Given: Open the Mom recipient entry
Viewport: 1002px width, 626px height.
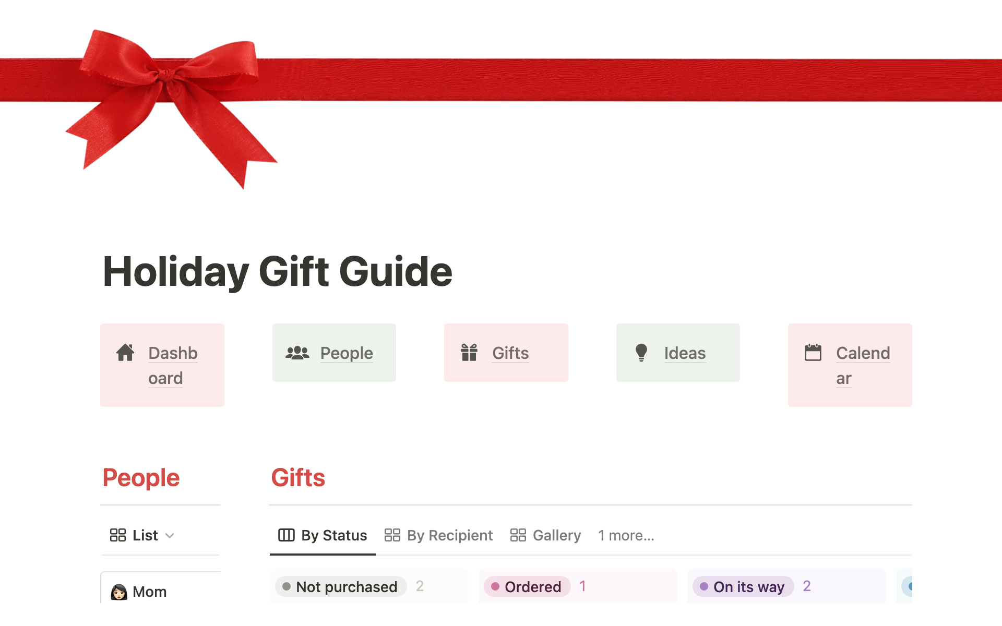Looking at the screenshot, I should pyautogui.click(x=149, y=591).
